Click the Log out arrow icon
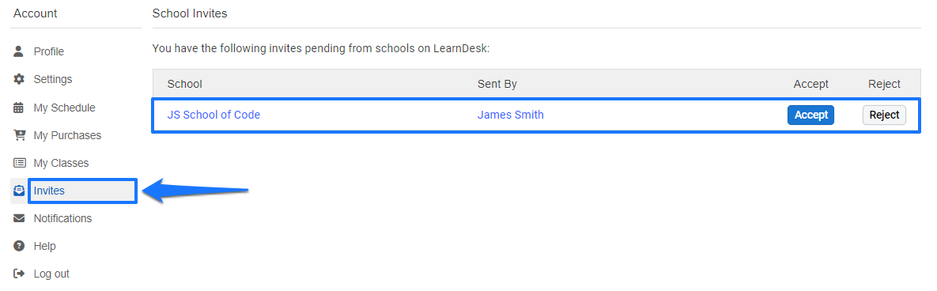Image resolution: width=937 pixels, height=291 pixels. 19,274
